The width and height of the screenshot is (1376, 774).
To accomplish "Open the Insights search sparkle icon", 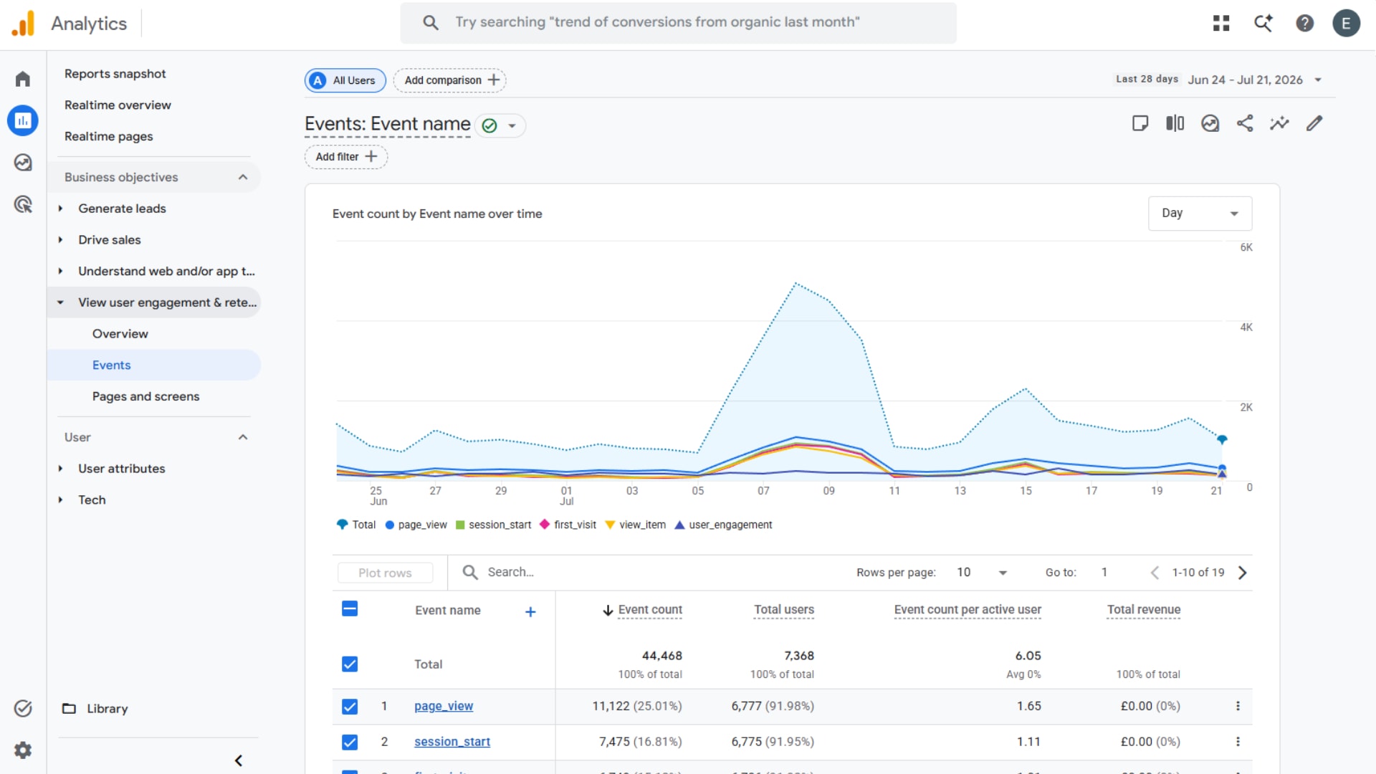I will (1263, 23).
